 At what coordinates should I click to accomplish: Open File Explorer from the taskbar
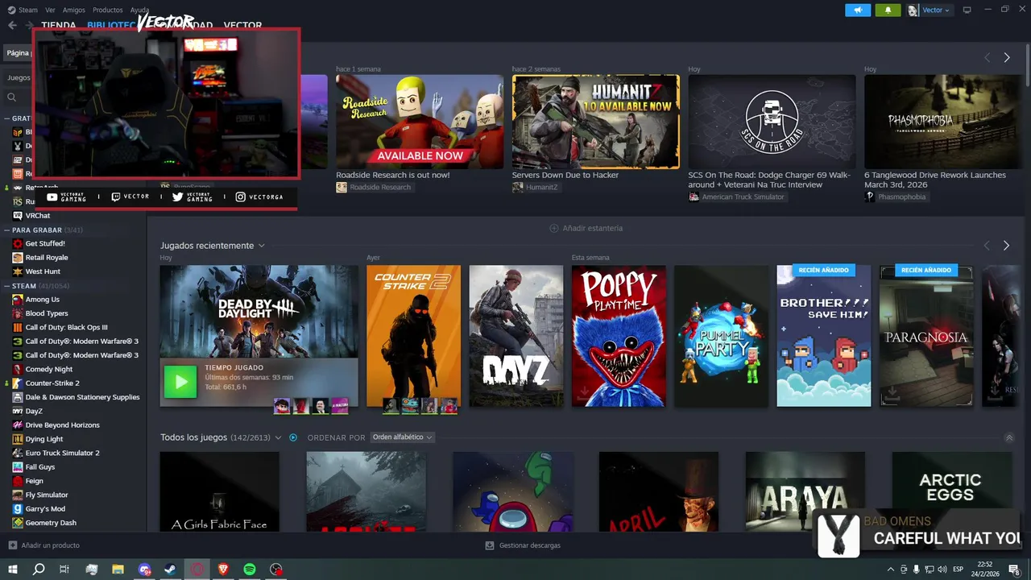click(118, 569)
